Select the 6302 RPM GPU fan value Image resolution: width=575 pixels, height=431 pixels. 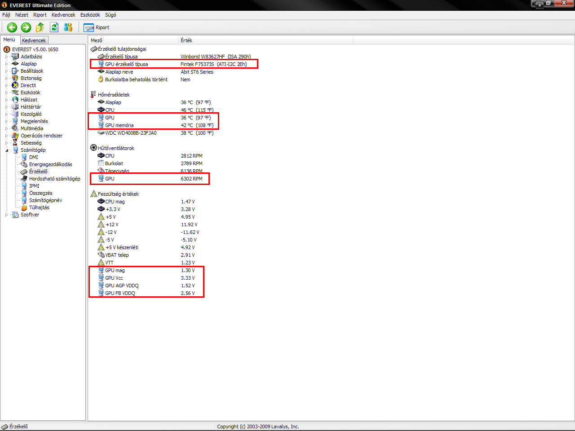191,179
